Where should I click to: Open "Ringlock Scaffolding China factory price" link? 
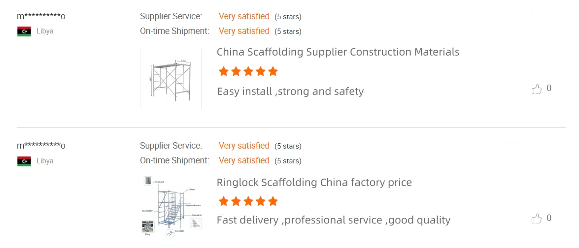coord(314,183)
